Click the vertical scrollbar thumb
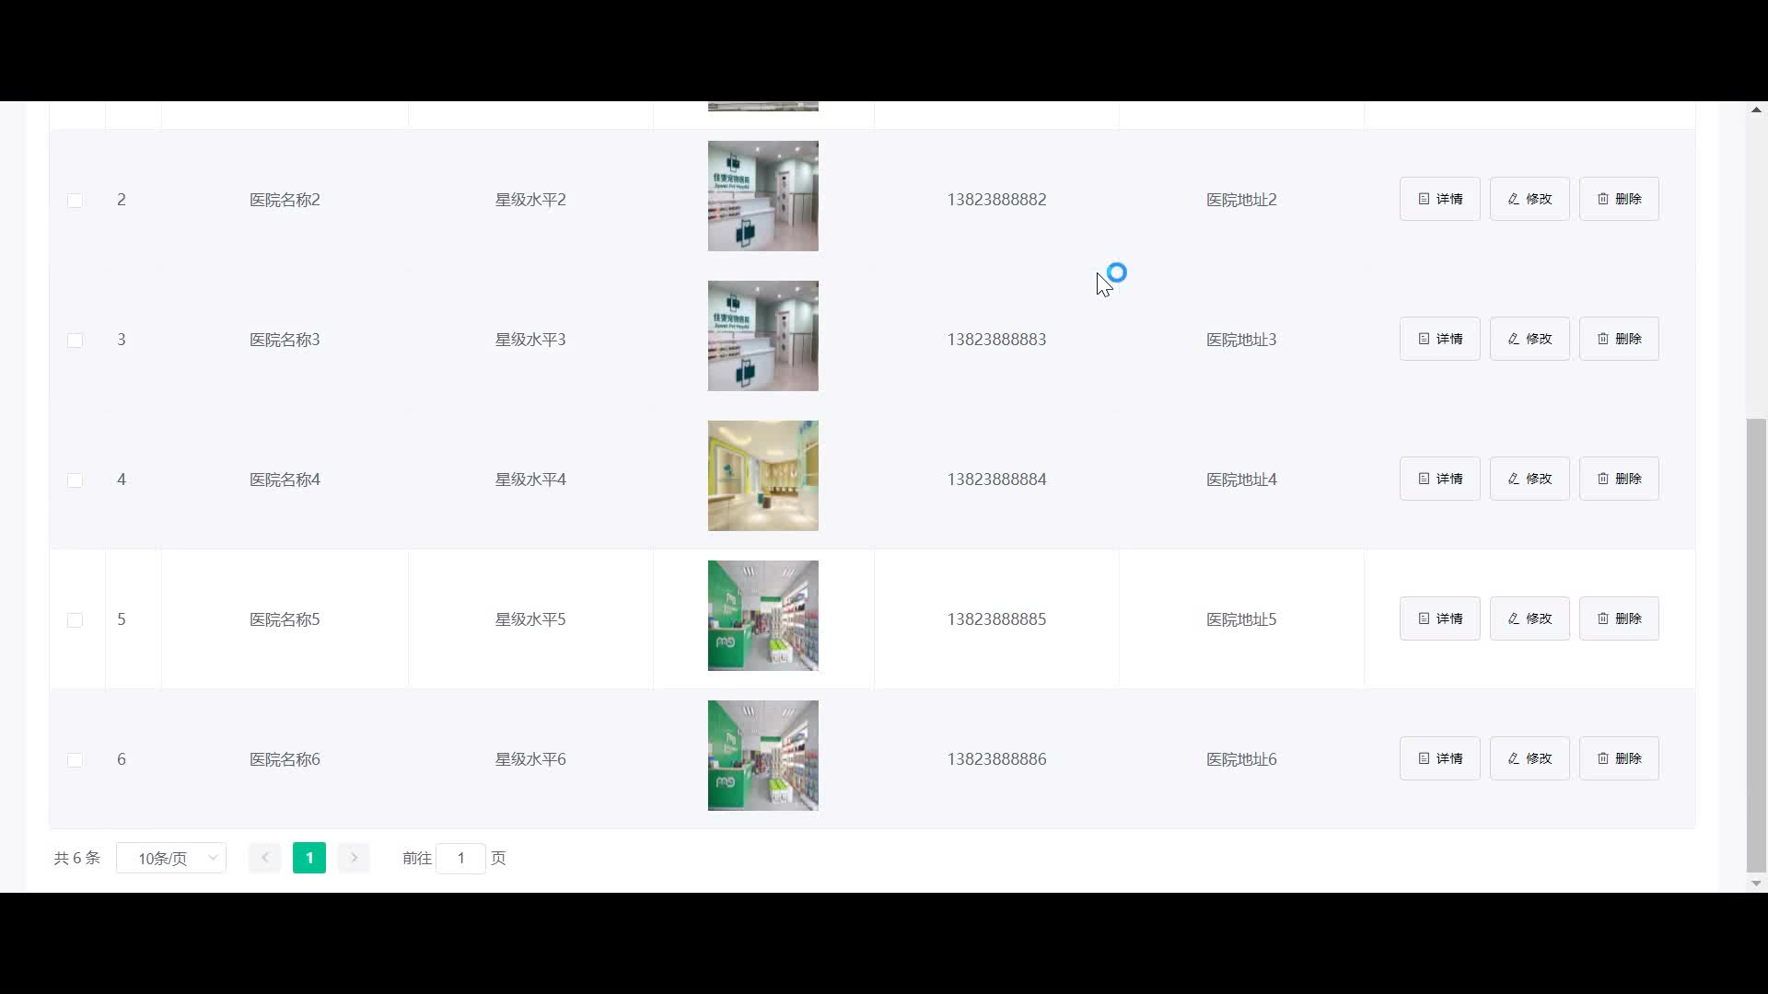Screen dimensions: 1768x994 [x=1756, y=644]
